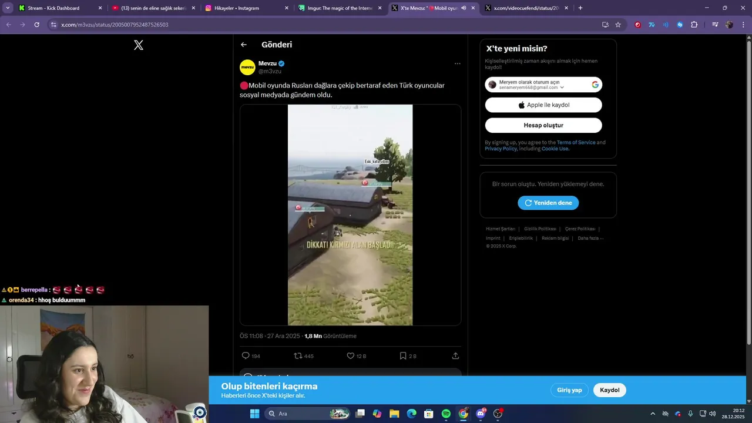This screenshot has width=752, height=423.
Task: Click 'Apple ile kaydol' button
Action: 543,105
